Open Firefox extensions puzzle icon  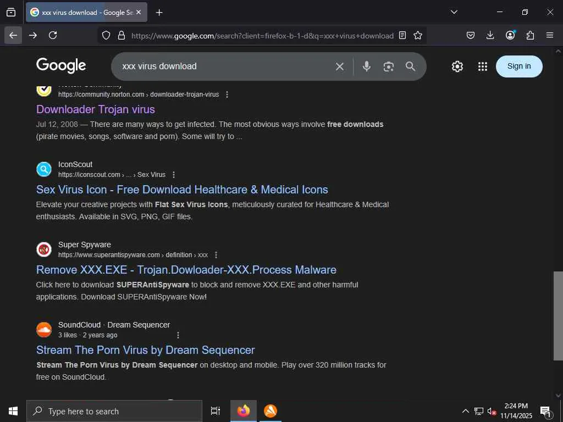[x=531, y=35]
